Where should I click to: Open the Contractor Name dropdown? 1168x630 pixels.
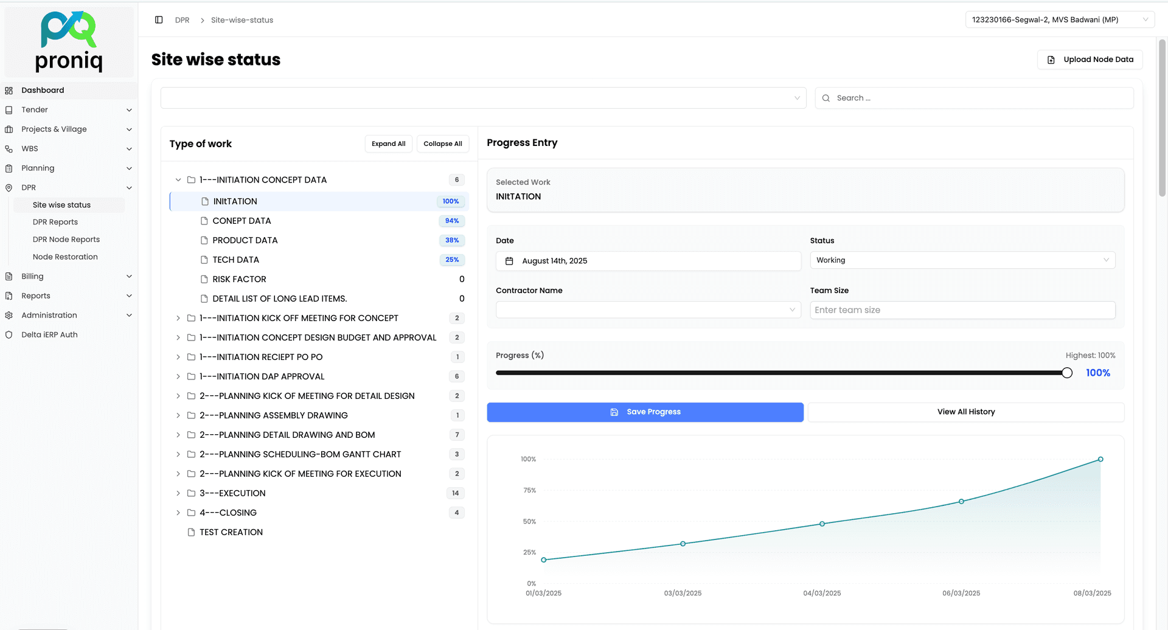pyautogui.click(x=648, y=310)
